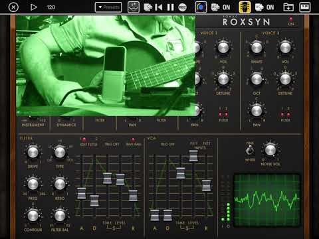This screenshot has height=239, width=319.
Task: Toggle Voice 3 filter 1 LED
Action: [x=282, y=114]
